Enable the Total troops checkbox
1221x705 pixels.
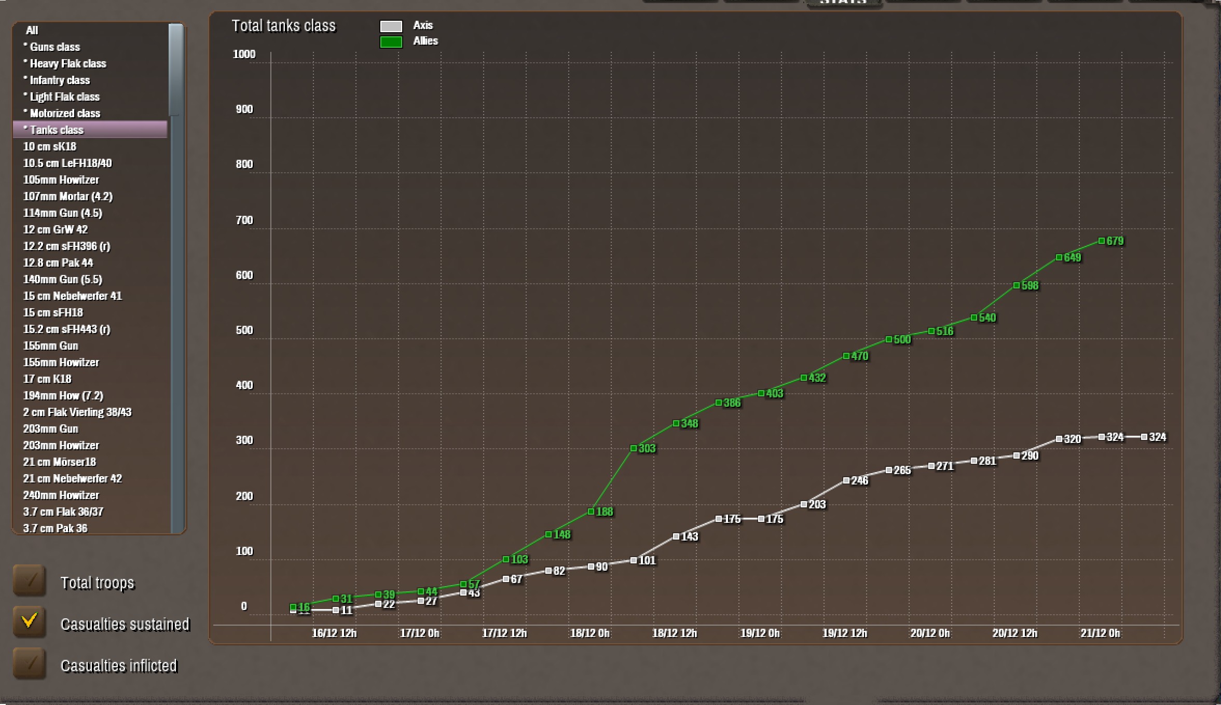tap(30, 580)
